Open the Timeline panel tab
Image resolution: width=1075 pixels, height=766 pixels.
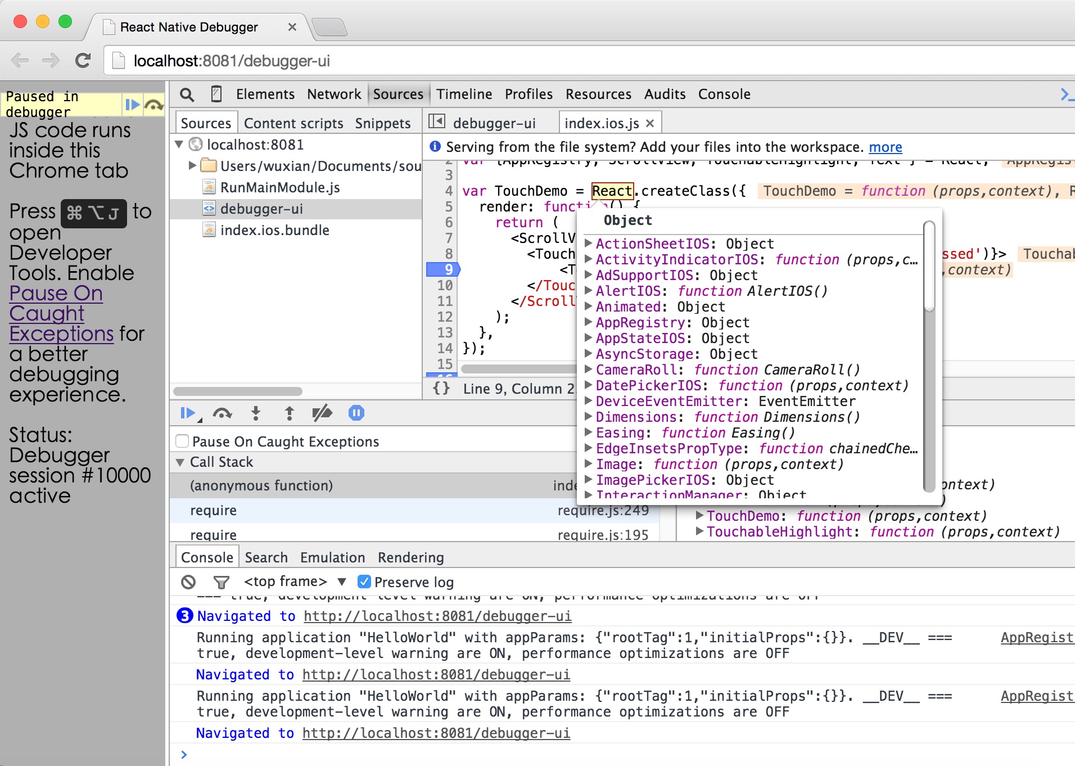[x=464, y=94]
